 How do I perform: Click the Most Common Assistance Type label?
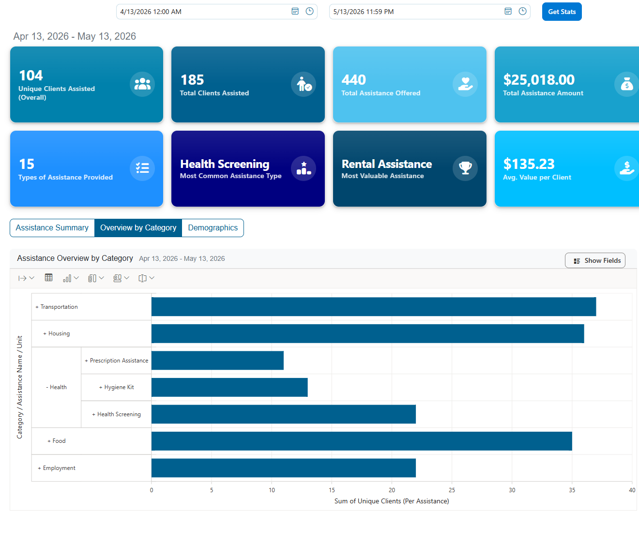pyautogui.click(x=231, y=176)
